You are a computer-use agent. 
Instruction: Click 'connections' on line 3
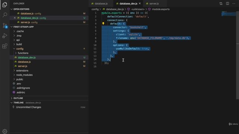tap(116, 20)
